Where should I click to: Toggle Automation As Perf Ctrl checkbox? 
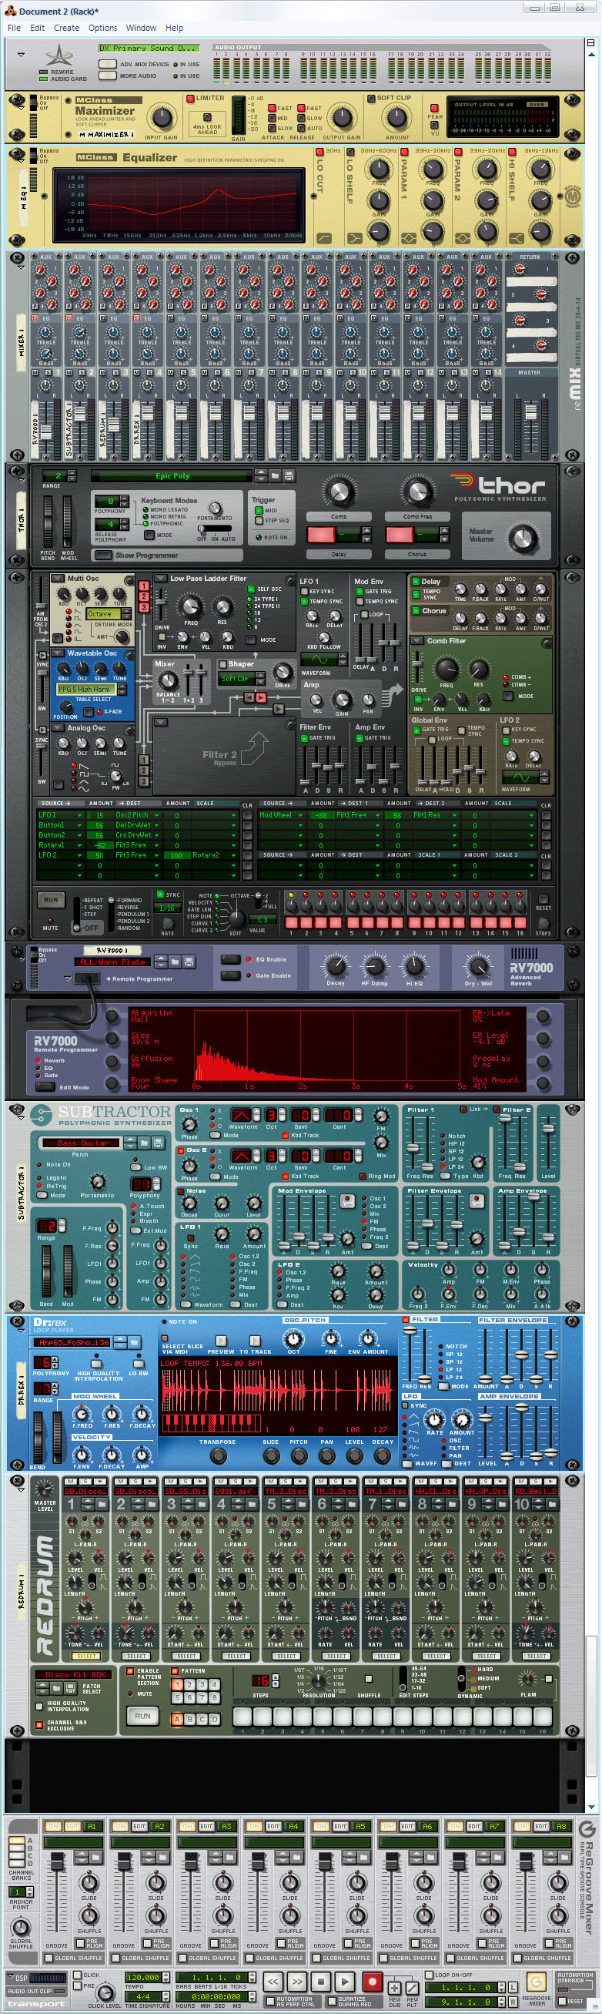tap(269, 2000)
